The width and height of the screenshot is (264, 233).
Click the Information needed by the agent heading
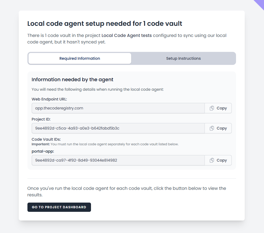tap(73, 80)
